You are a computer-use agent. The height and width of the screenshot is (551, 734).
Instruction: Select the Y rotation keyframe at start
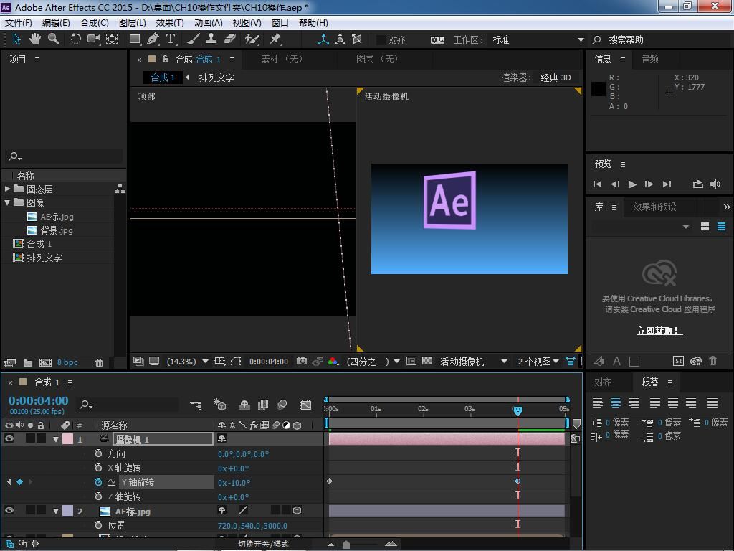click(329, 481)
